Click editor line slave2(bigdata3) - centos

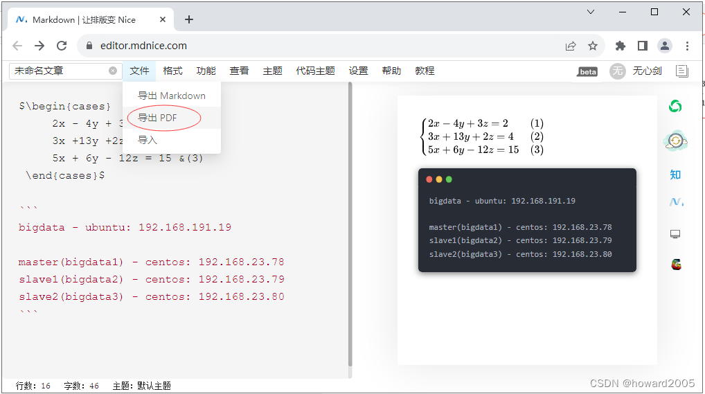152,297
